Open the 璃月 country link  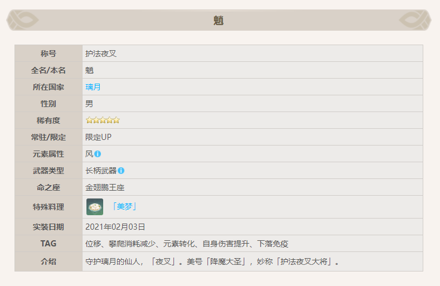coord(93,87)
